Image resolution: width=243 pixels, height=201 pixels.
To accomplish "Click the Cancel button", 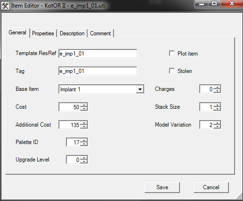I will [x=211, y=187].
